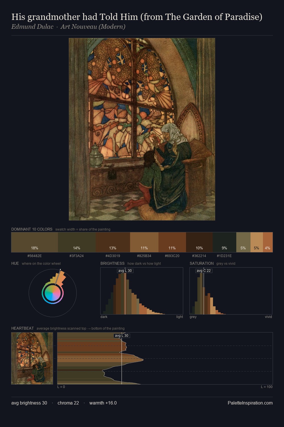284x427 pixels.
Task: Click the 'L = 100' axis label
Action: pyautogui.click(x=267, y=387)
